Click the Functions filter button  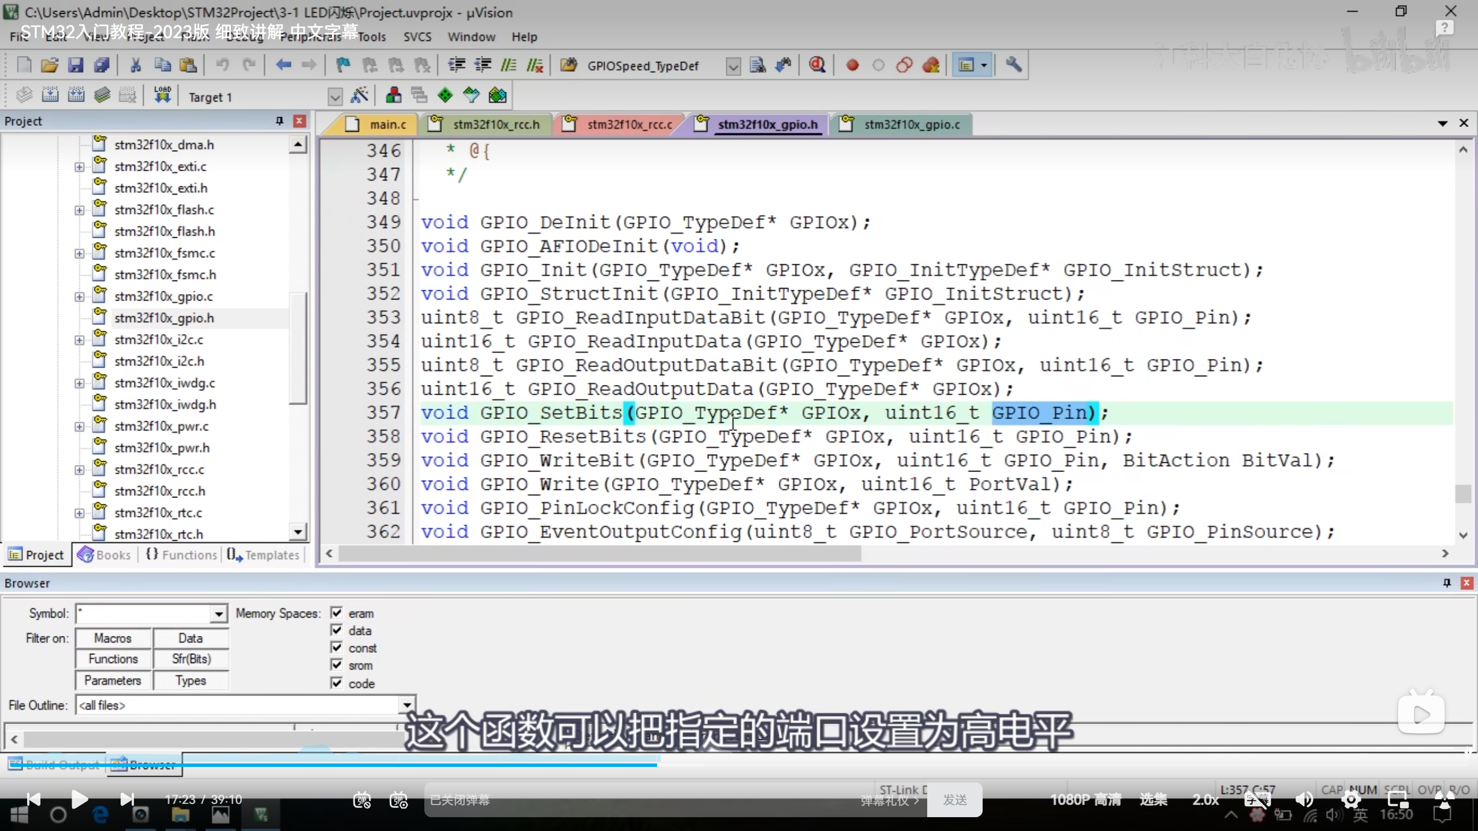113,659
